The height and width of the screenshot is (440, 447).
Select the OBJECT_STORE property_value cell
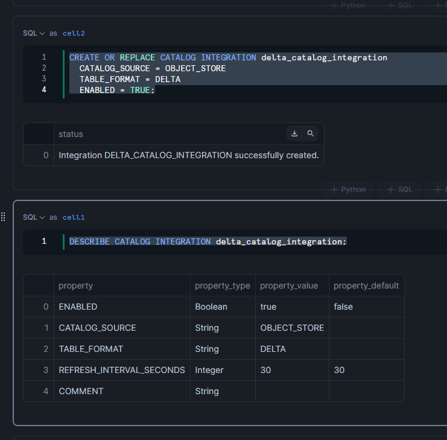292,328
